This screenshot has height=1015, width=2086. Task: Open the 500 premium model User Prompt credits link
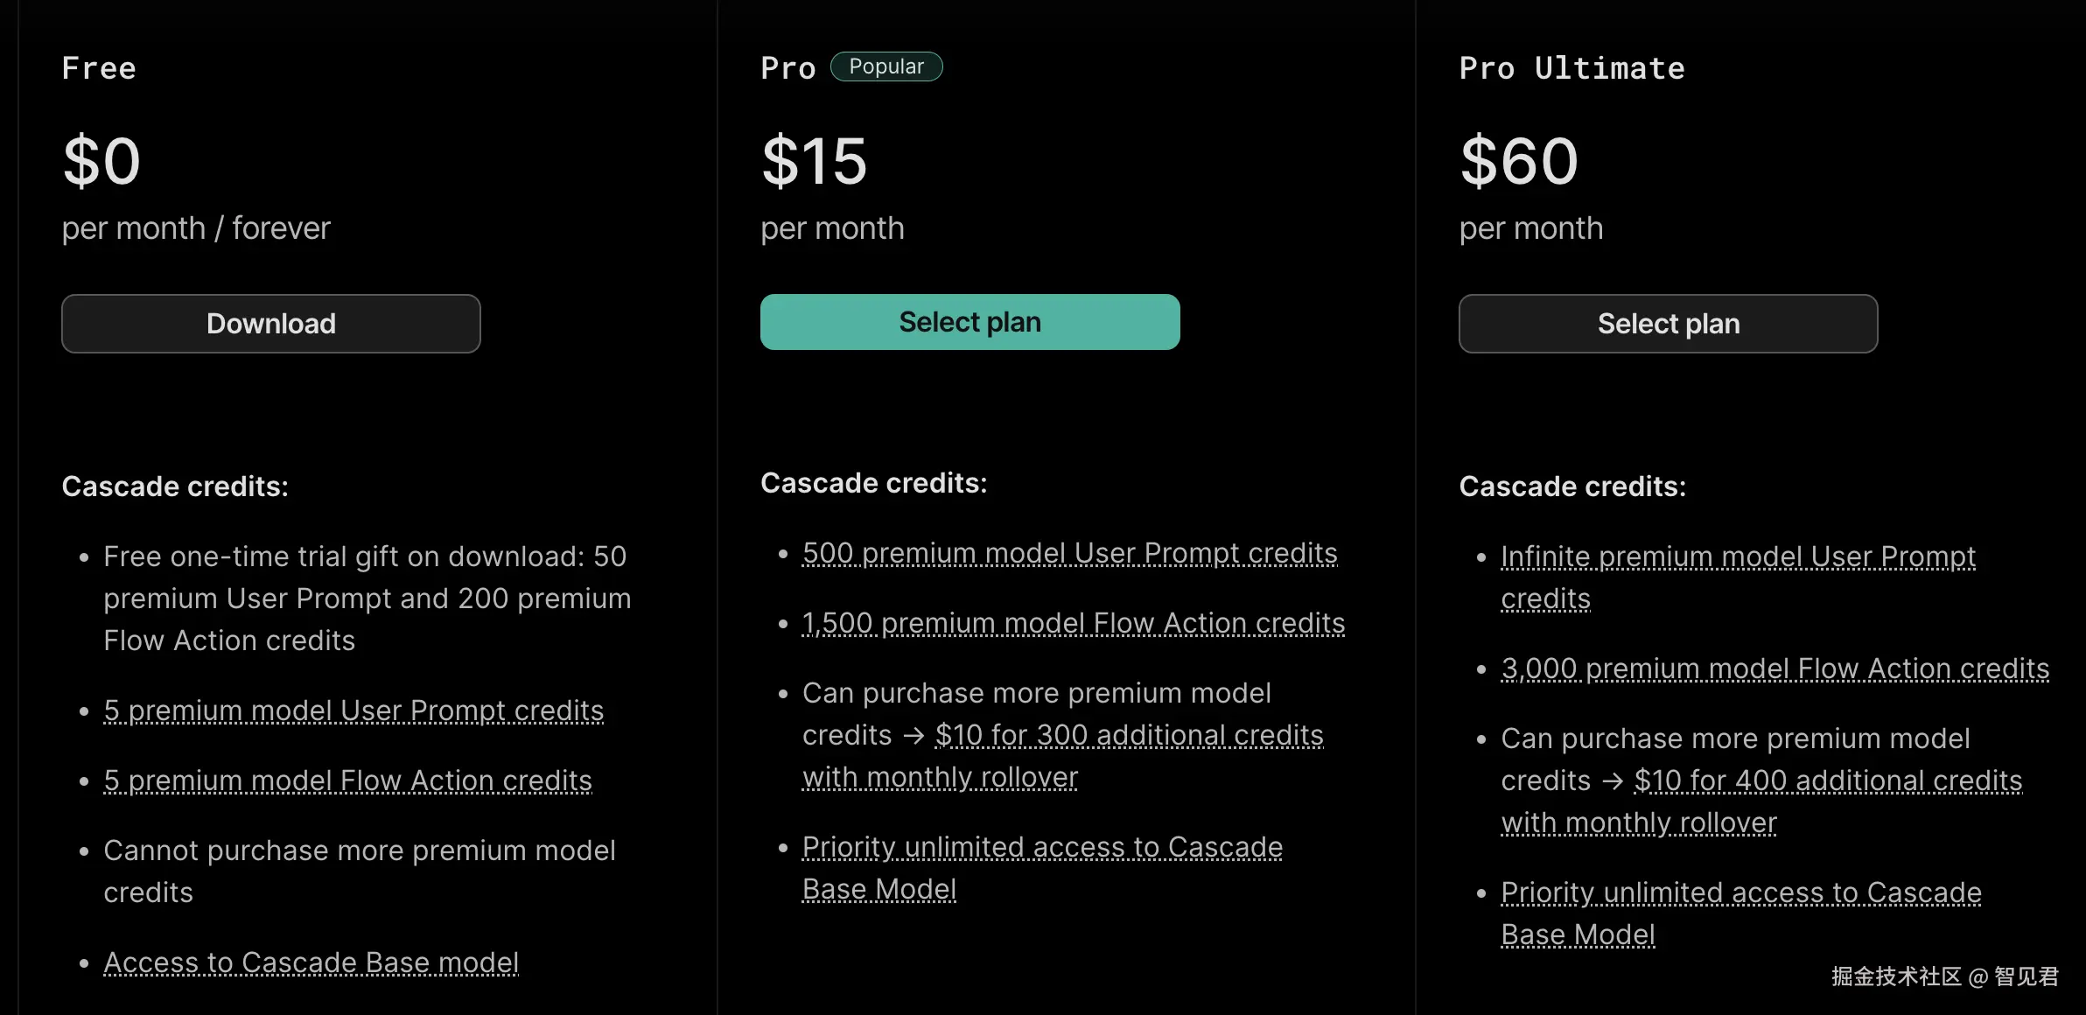pos(1069,553)
